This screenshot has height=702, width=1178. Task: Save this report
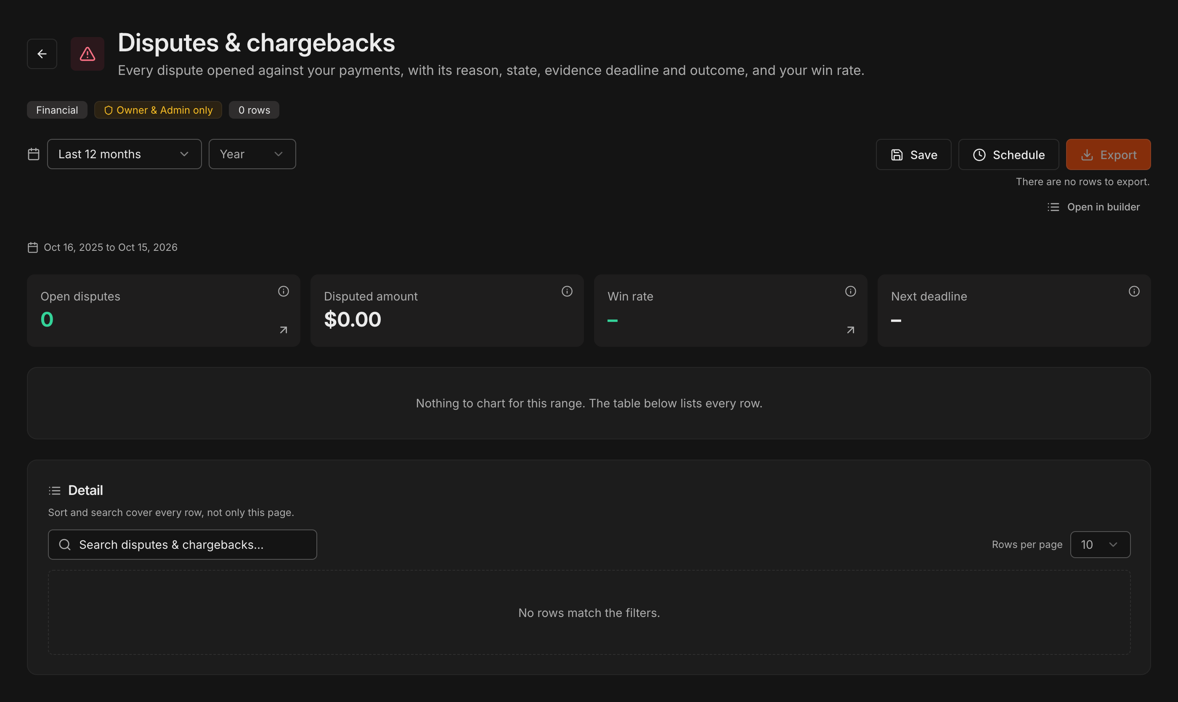(x=913, y=155)
